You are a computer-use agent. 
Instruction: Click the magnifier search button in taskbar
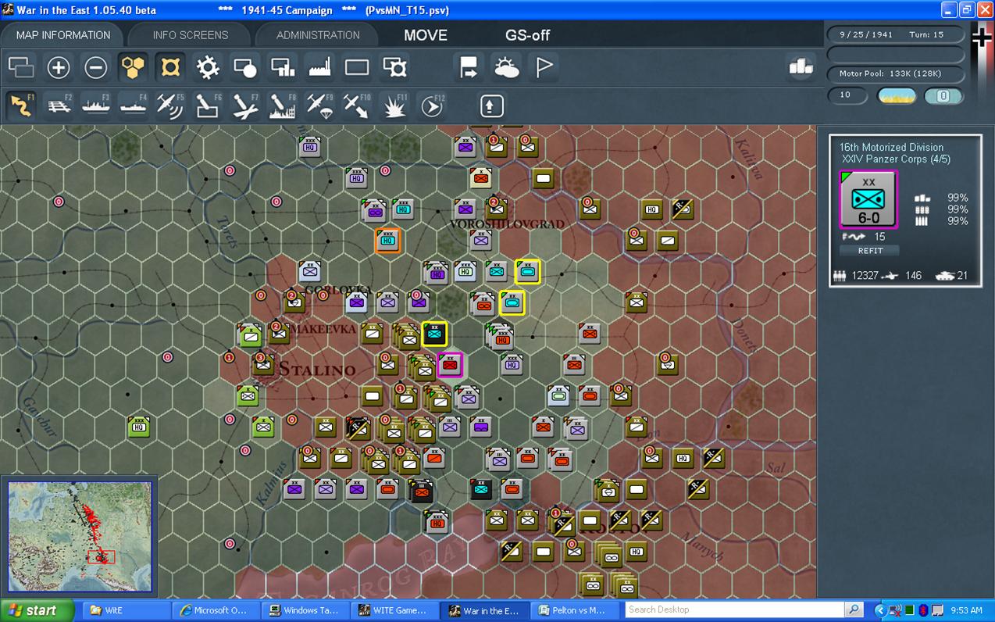(x=854, y=610)
